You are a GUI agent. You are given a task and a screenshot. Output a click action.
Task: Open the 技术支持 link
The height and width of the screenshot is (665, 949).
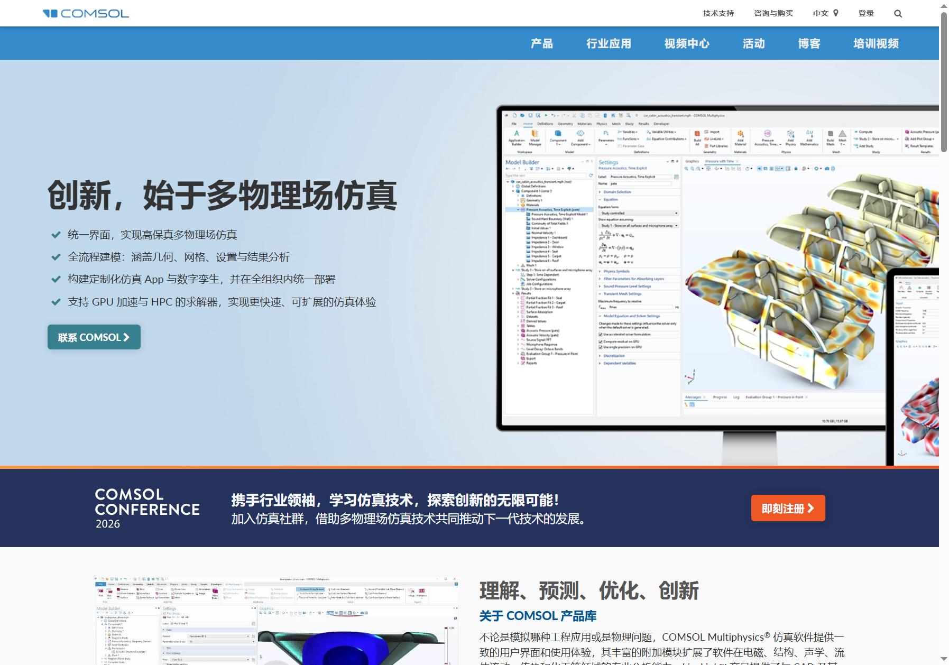tap(718, 13)
